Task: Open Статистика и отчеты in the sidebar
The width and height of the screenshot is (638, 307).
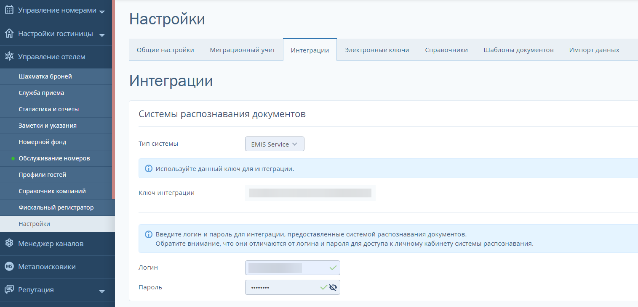Action: [x=56, y=109]
